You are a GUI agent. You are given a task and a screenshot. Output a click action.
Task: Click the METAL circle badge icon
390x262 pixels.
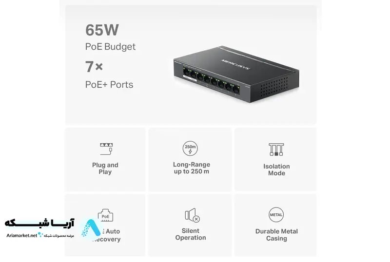click(276, 215)
